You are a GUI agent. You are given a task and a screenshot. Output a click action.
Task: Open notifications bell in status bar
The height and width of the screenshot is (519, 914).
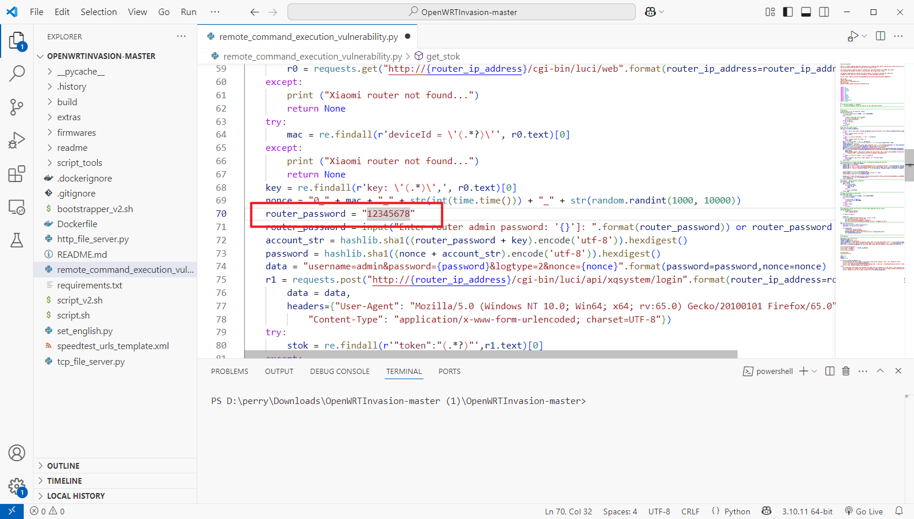(x=899, y=511)
